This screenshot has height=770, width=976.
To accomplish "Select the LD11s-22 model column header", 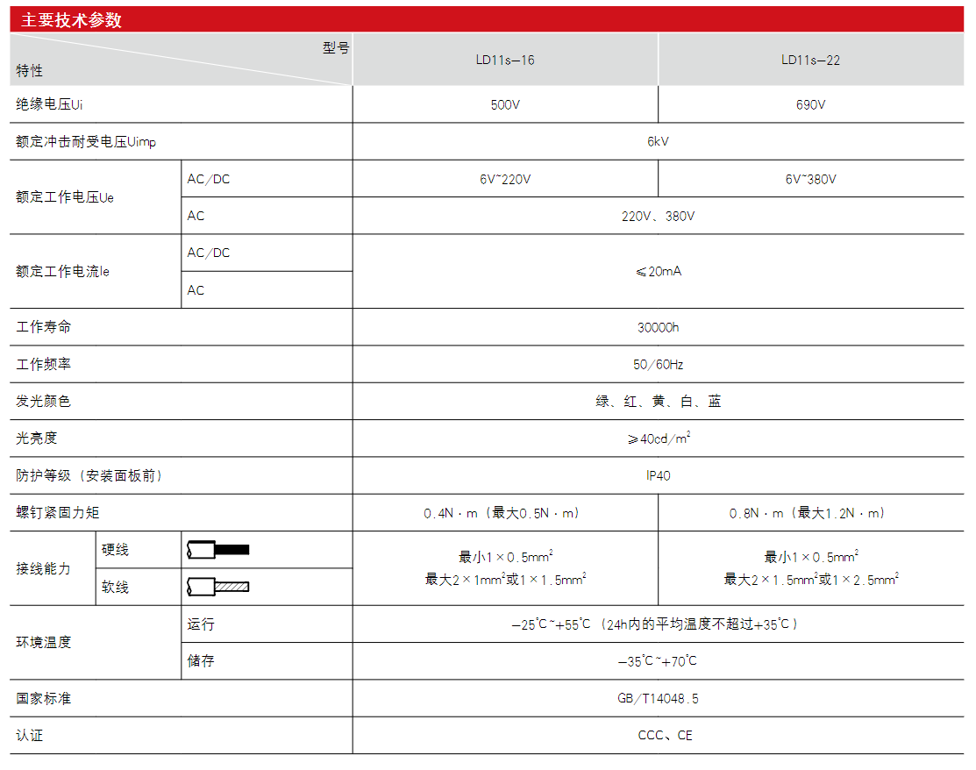I will tap(810, 60).
